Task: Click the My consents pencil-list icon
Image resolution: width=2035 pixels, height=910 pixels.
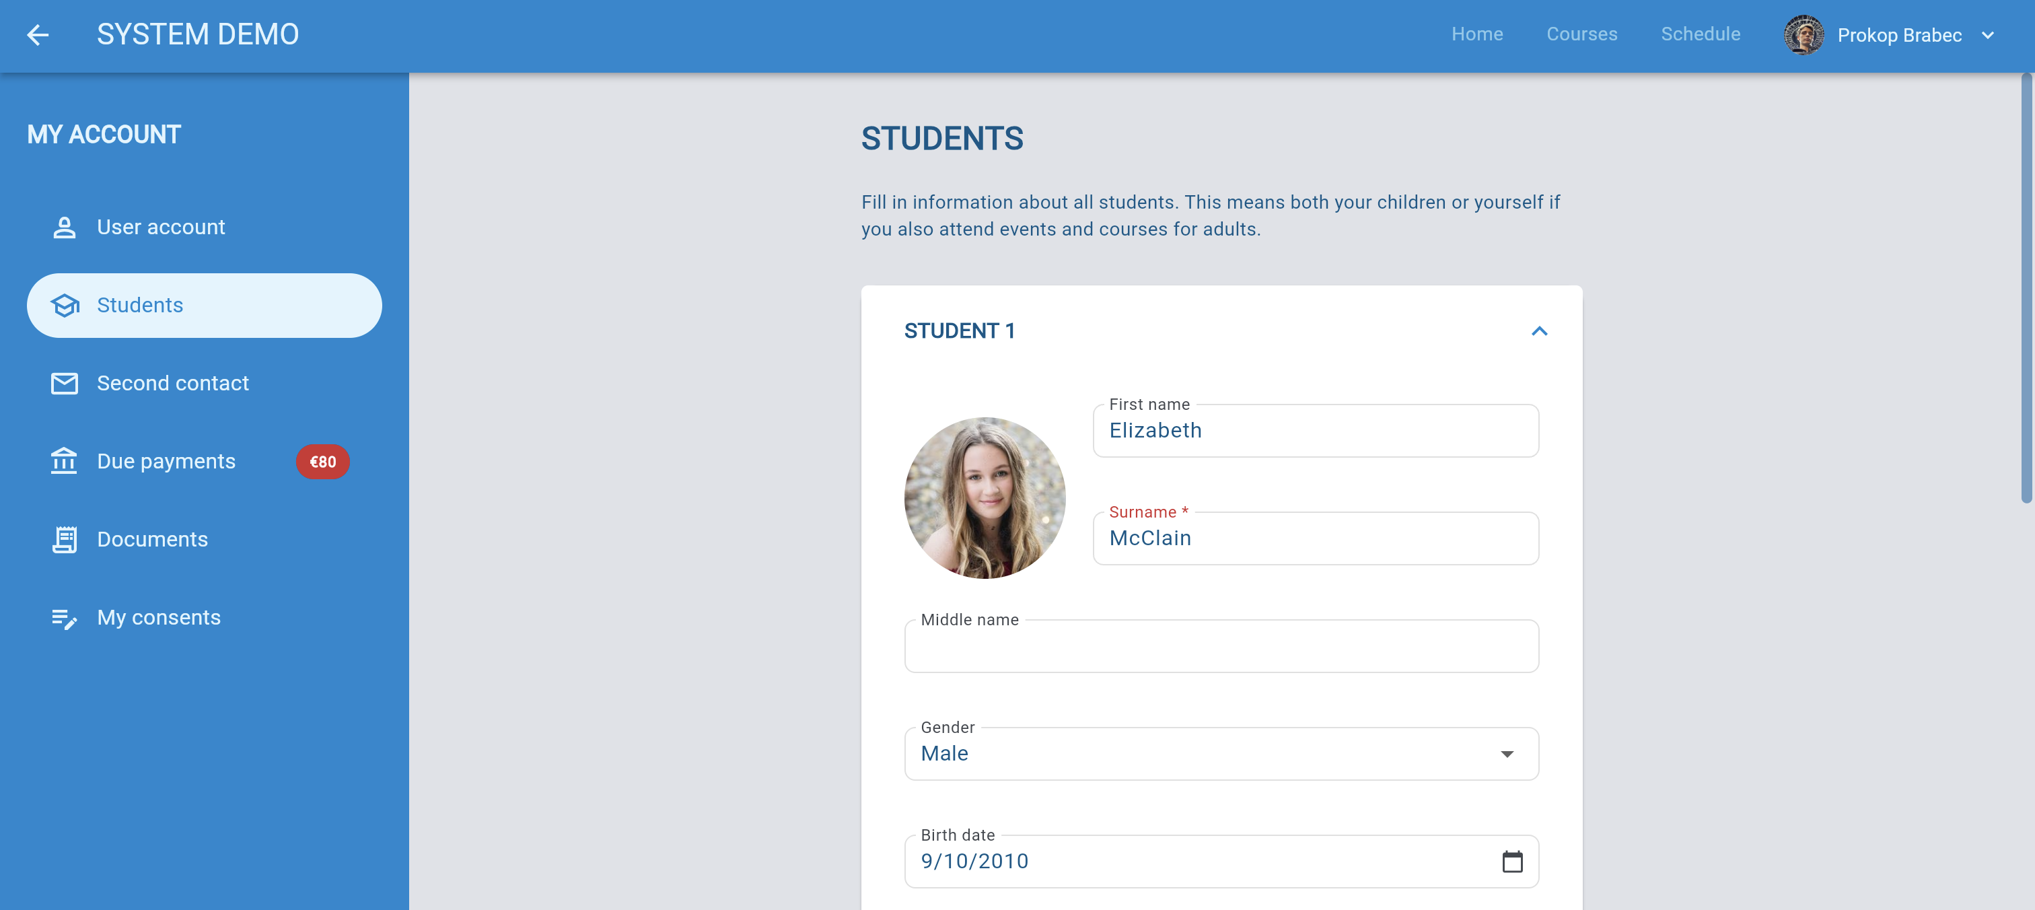Action: click(64, 619)
